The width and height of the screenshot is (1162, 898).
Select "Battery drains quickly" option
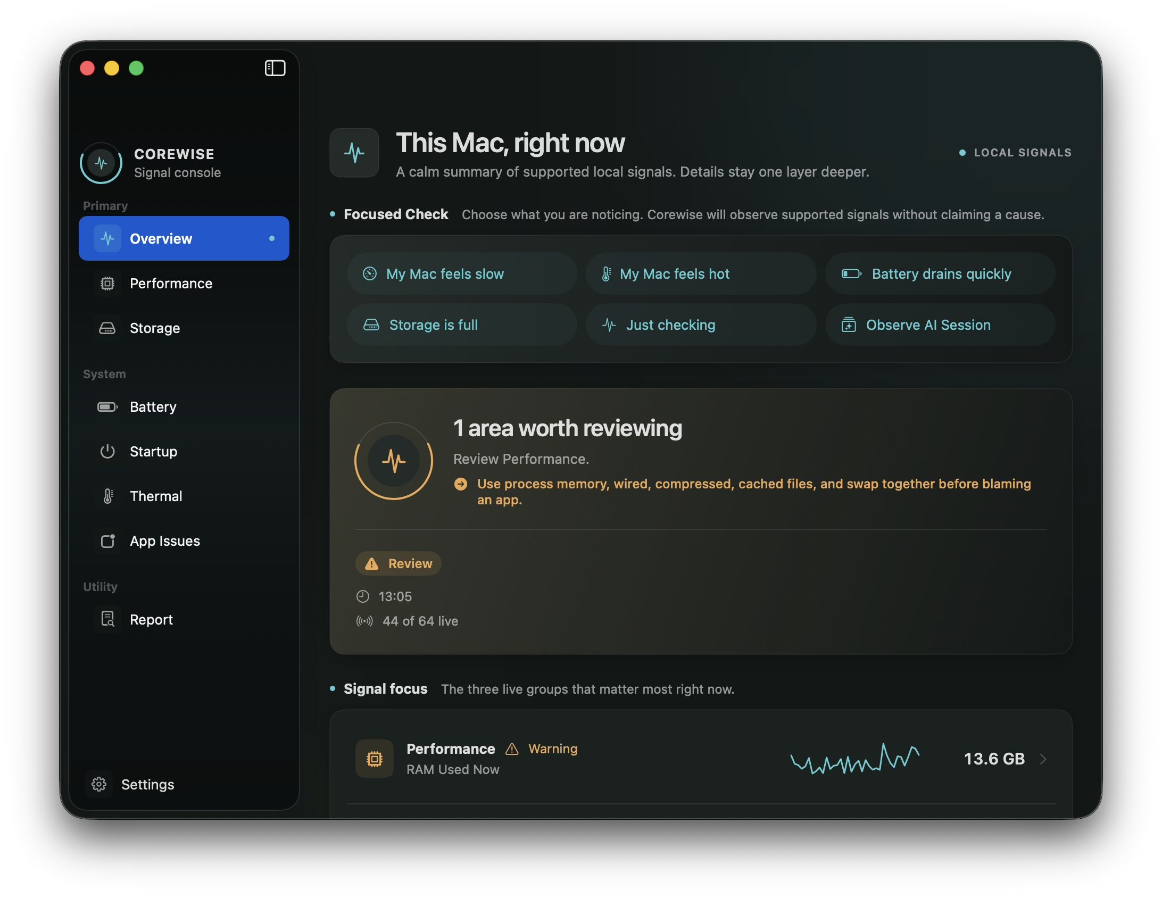click(940, 274)
